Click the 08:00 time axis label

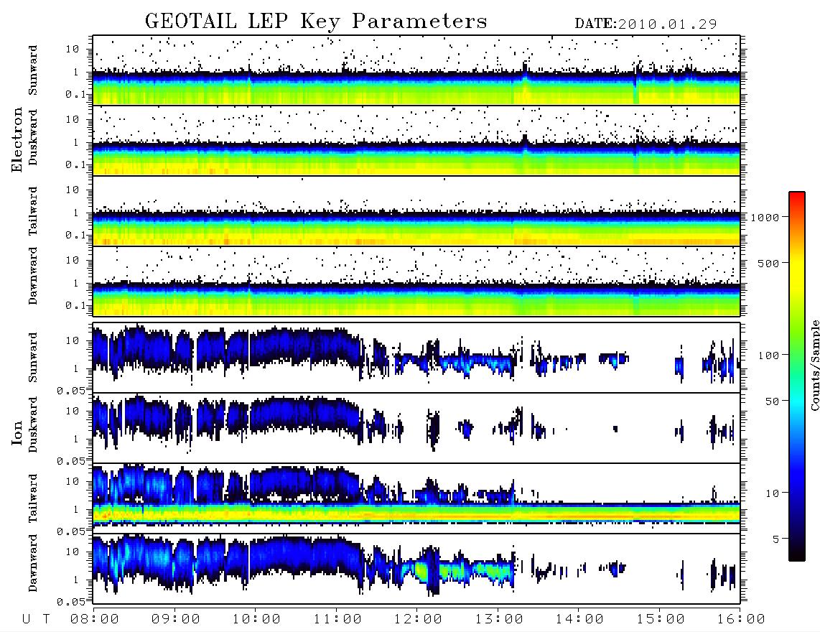coord(95,620)
